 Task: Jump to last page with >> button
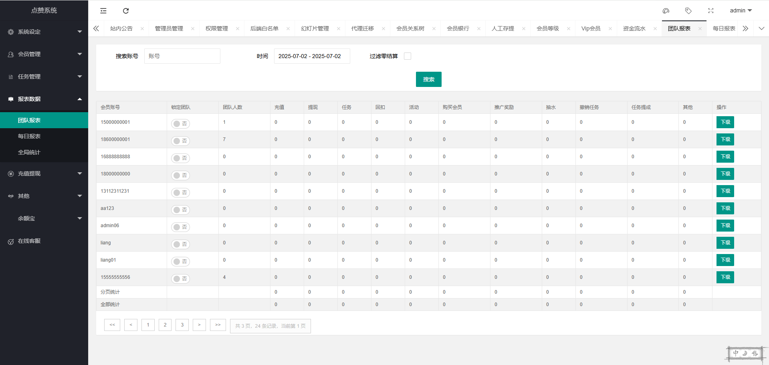tap(218, 325)
